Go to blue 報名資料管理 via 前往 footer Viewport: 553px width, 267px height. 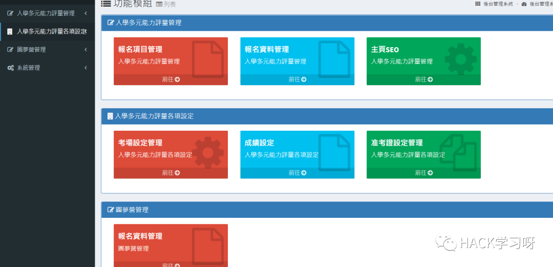(297, 79)
